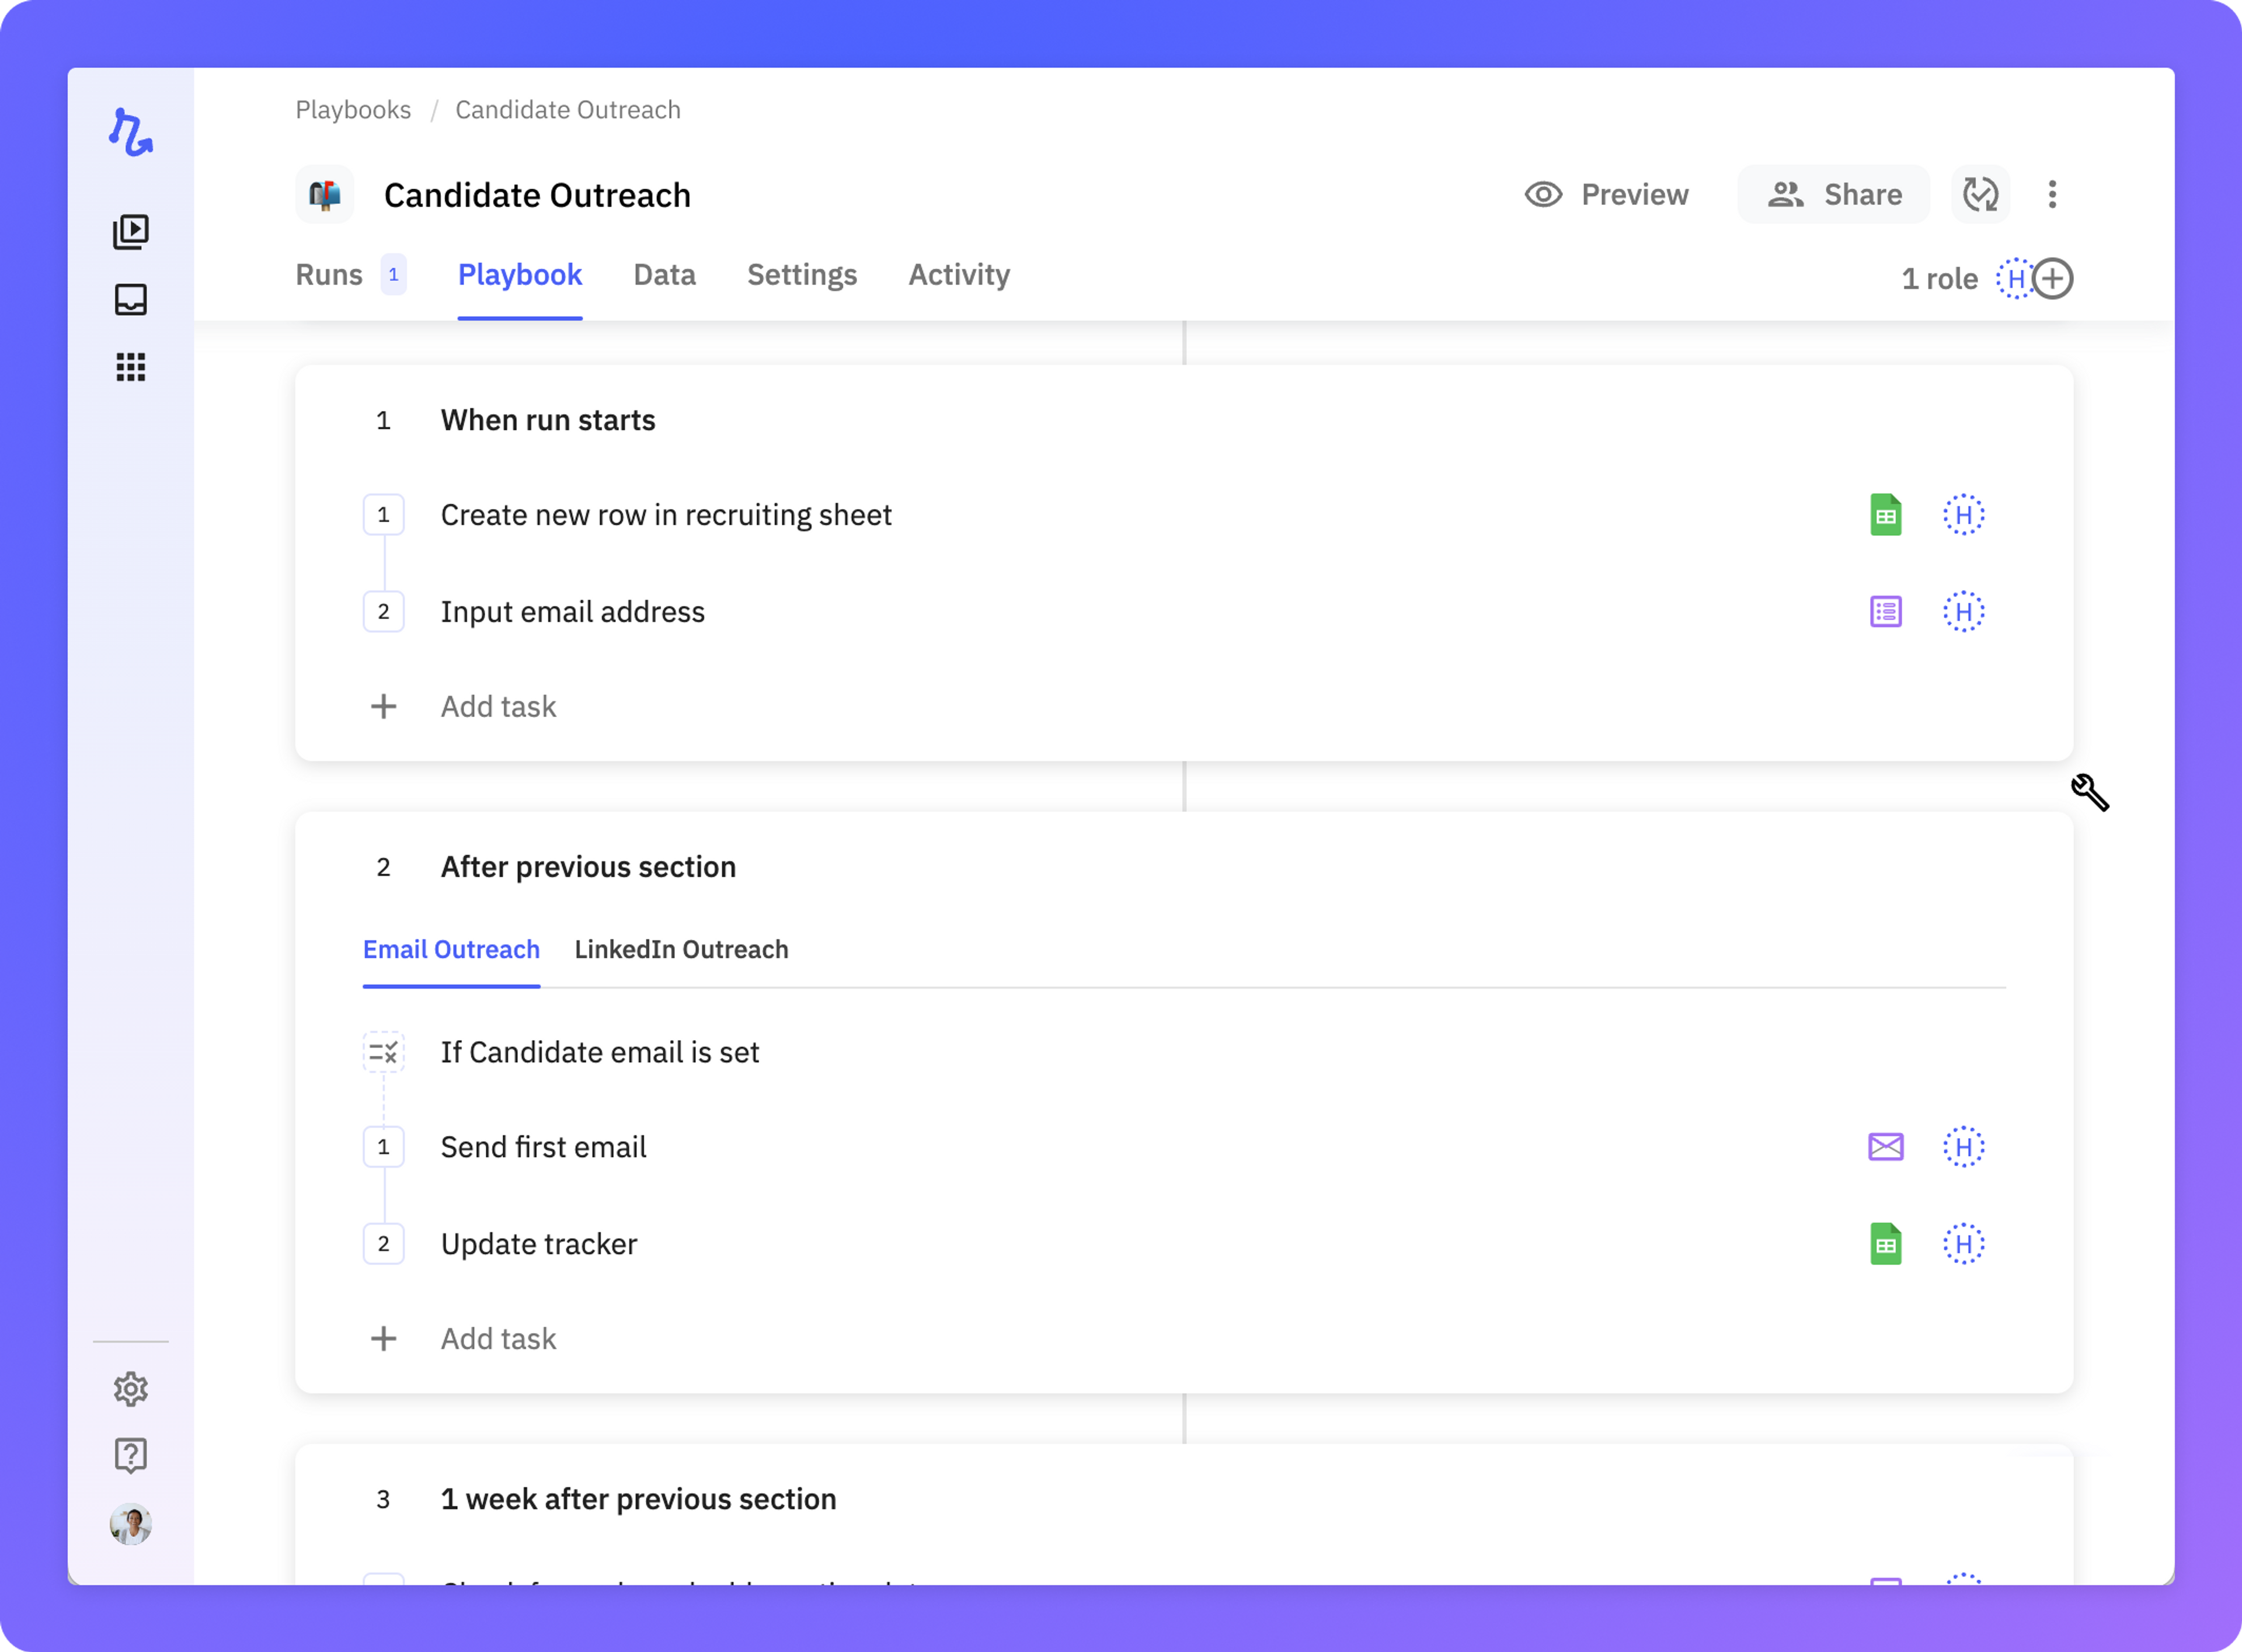
Task: Open the three-dot more options menu
Action: [x=2052, y=194]
